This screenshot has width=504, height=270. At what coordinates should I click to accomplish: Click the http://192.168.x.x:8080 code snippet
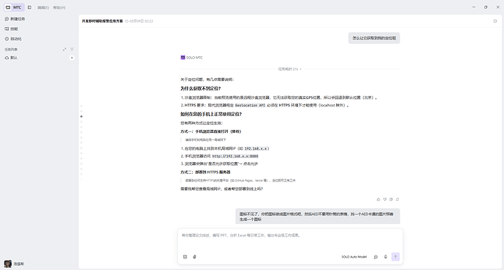pos(235,156)
